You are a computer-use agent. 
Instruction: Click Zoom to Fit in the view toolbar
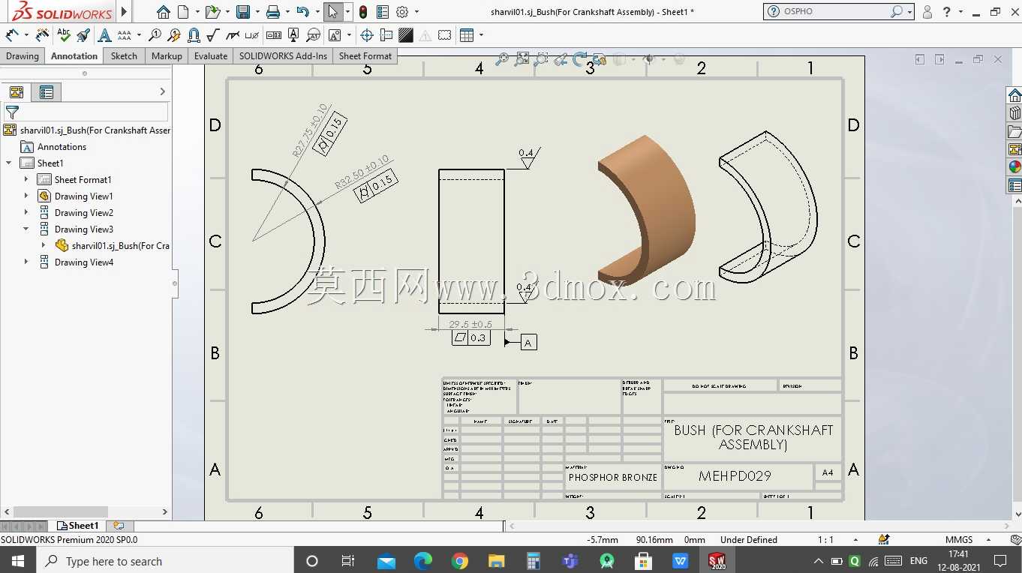[x=502, y=59]
